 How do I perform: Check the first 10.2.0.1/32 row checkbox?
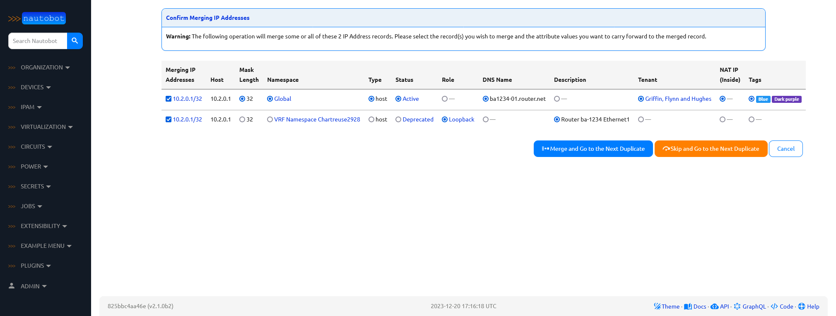click(169, 99)
